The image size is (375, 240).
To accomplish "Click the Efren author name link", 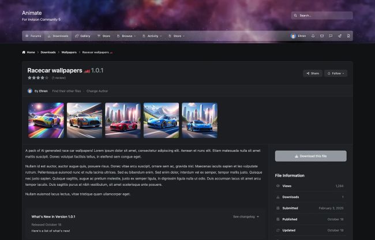I will pyautogui.click(x=43, y=91).
